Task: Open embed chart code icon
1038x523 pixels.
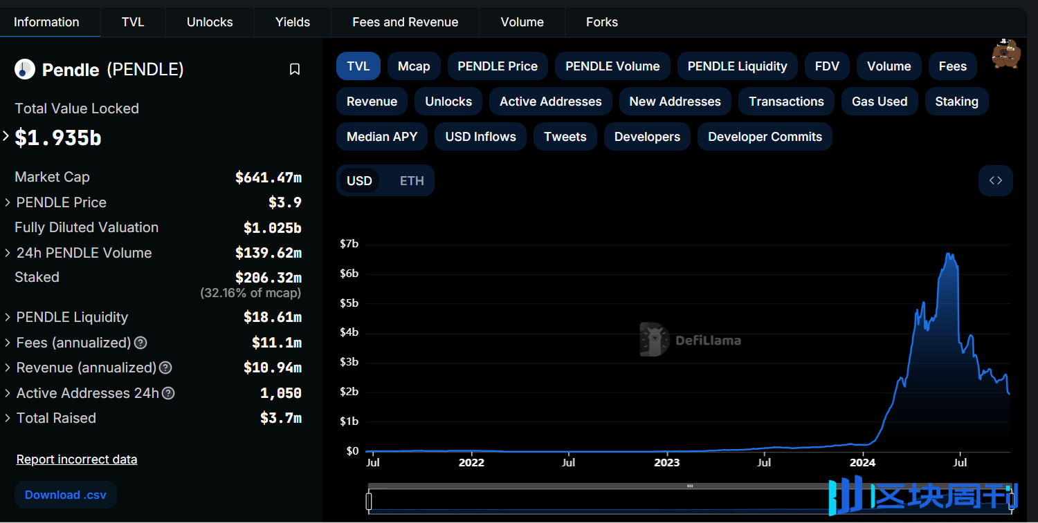Action: click(996, 181)
